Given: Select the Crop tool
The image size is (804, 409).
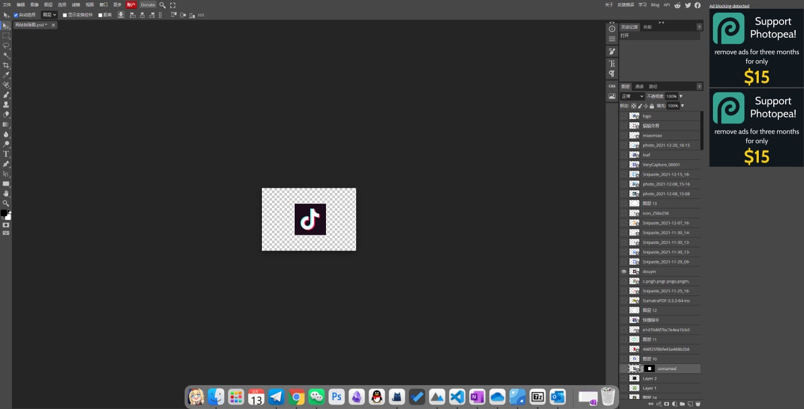Looking at the screenshot, I should (x=6, y=65).
